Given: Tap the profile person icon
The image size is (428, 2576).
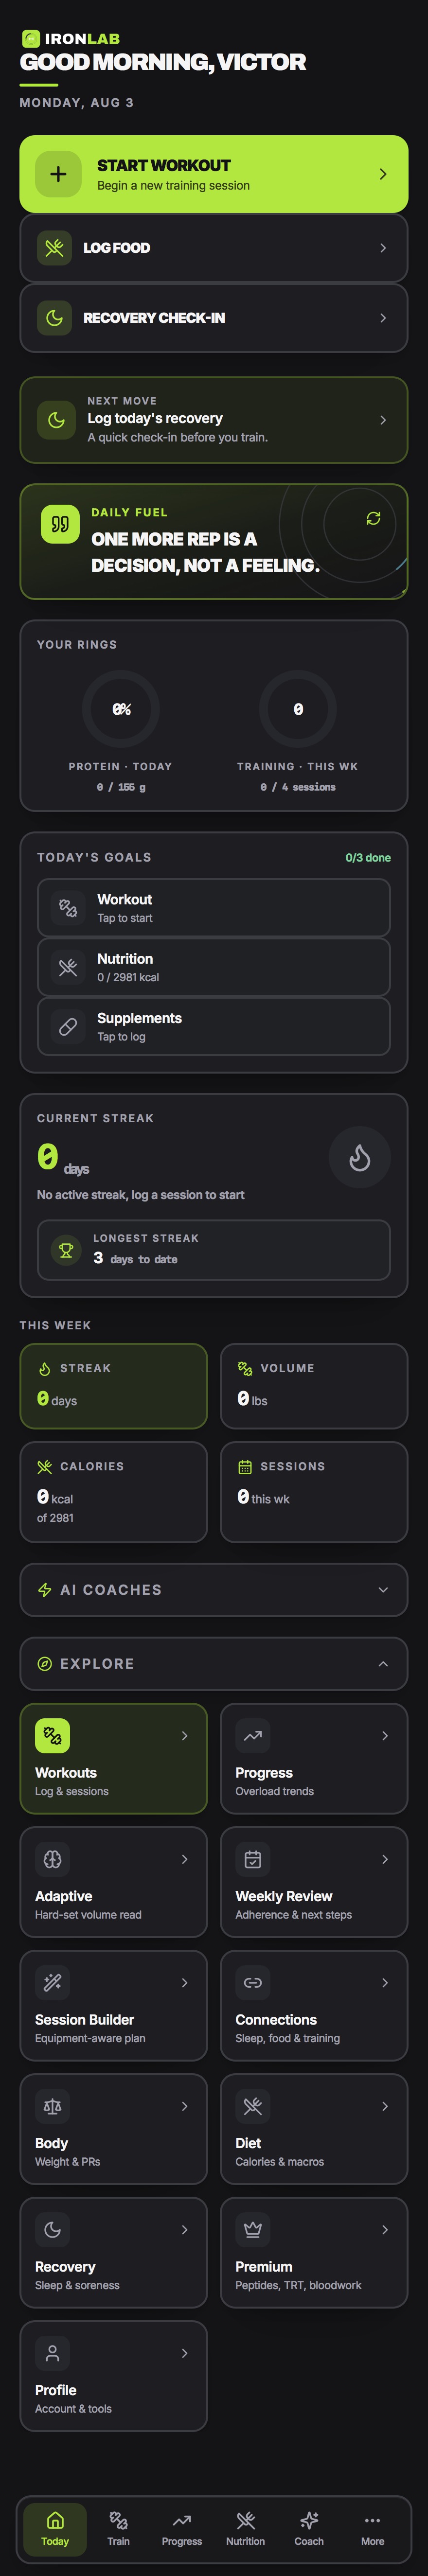Looking at the screenshot, I should pos(53,2353).
